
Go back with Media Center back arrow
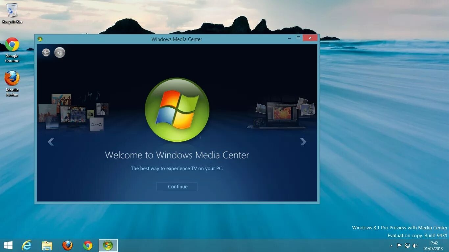[x=46, y=52]
